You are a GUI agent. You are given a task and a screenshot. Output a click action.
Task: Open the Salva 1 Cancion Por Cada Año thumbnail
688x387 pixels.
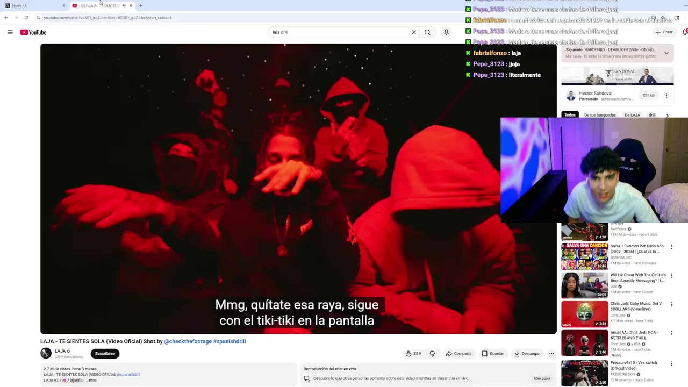tap(585, 256)
